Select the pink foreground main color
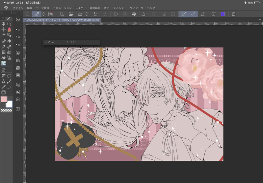This screenshot has width=263, height=183. click(x=4, y=99)
